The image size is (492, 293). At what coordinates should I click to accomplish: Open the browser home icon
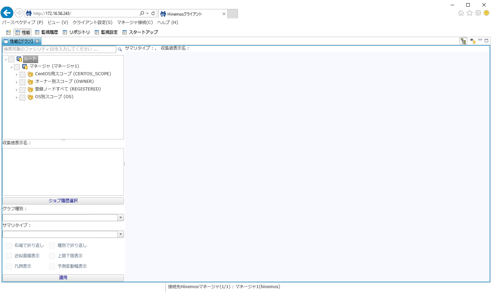[x=461, y=13]
